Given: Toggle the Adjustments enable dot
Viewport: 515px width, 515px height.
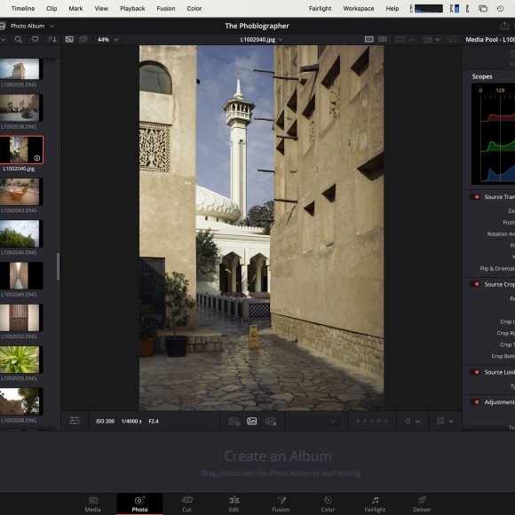Looking at the screenshot, I should [475, 402].
